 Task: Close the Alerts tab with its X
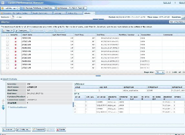(94, 13)
